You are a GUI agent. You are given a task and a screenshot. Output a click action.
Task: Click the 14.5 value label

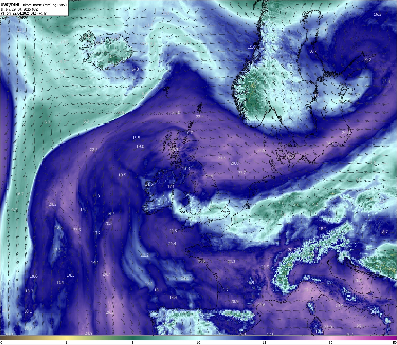(70, 275)
